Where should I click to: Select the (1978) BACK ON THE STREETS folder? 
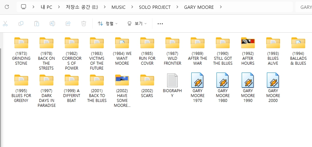coord(46,54)
